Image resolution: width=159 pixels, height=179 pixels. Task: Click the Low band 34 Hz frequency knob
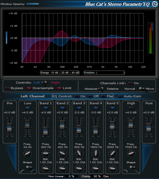point(28,153)
